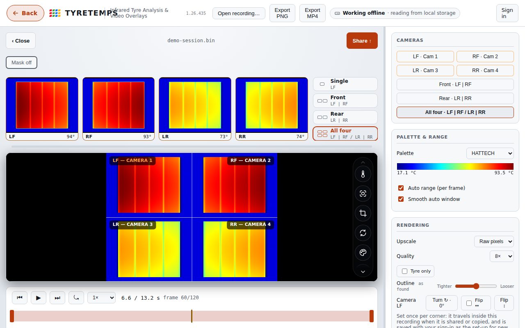Choose All four · LF | RF / LR | RR
Image resolution: width=525 pixels, height=328 pixels.
[x=455, y=112]
